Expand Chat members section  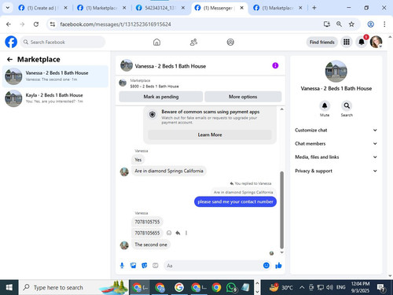tap(336, 143)
